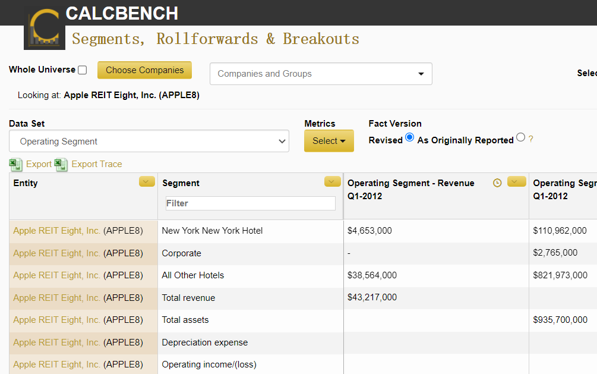
Task: Click the $821,973,000 cell
Action: 560,275
